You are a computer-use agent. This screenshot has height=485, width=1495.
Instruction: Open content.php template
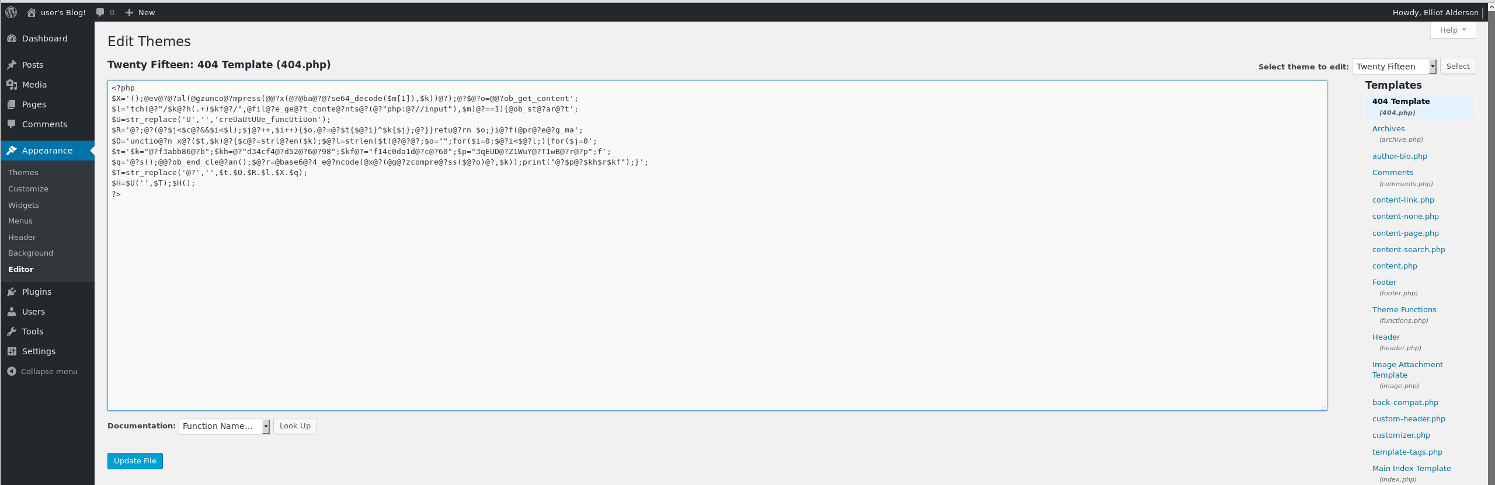1395,266
